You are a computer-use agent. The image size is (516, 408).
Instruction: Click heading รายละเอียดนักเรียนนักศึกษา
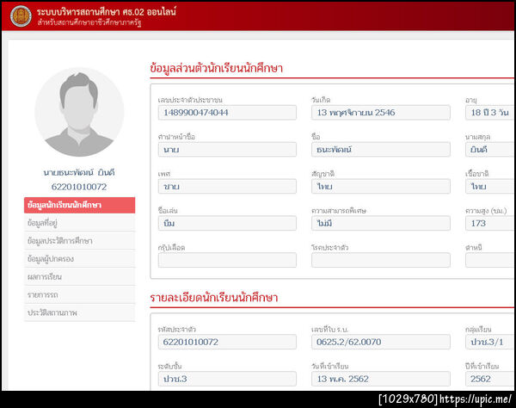point(214,298)
